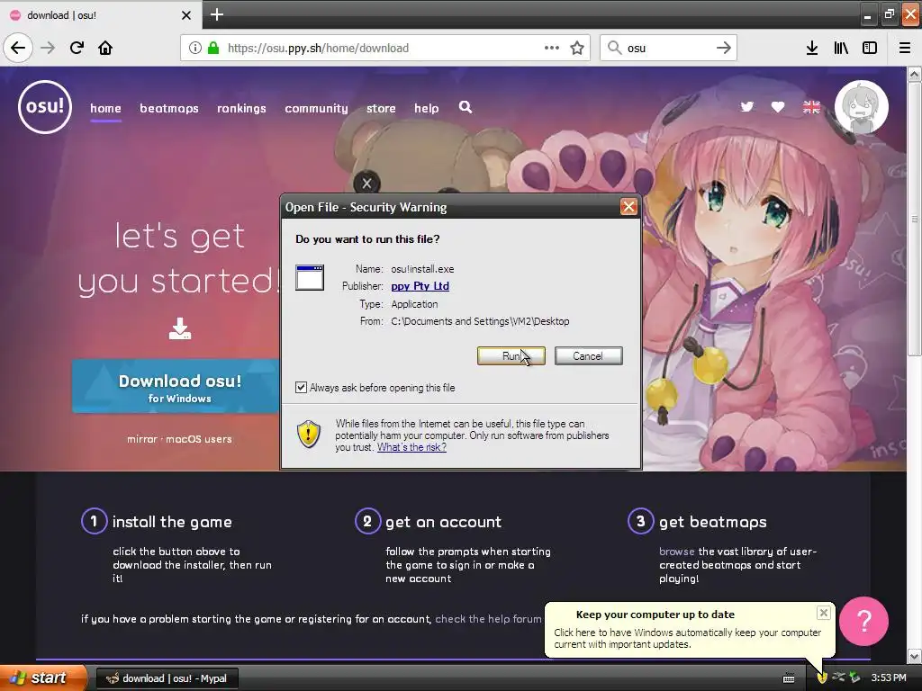
Task: Click the page scrollbar up arrow
Action: 914,74
